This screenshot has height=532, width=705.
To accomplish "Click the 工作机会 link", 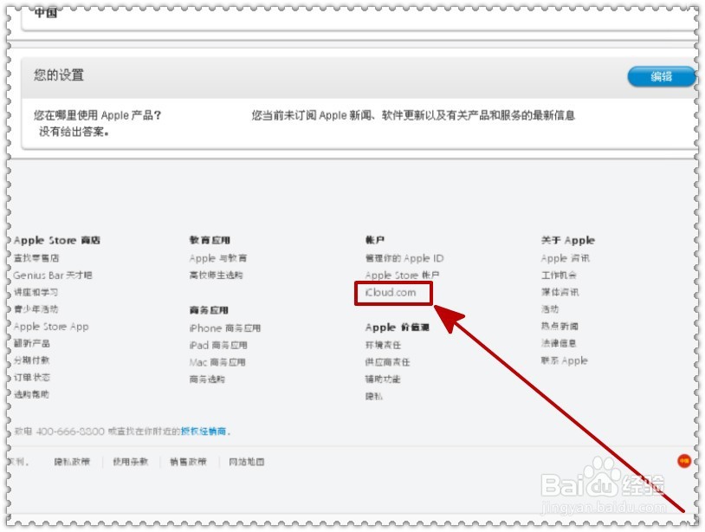I will pyautogui.click(x=559, y=275).
